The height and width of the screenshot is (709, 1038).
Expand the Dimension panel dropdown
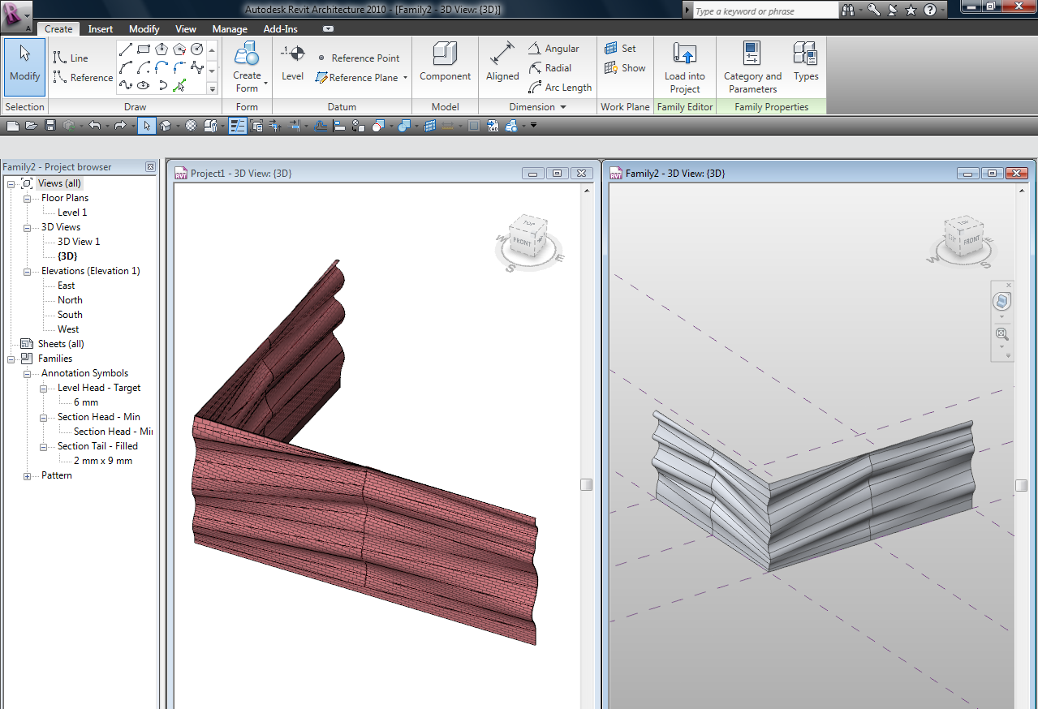tap(562, 107)
